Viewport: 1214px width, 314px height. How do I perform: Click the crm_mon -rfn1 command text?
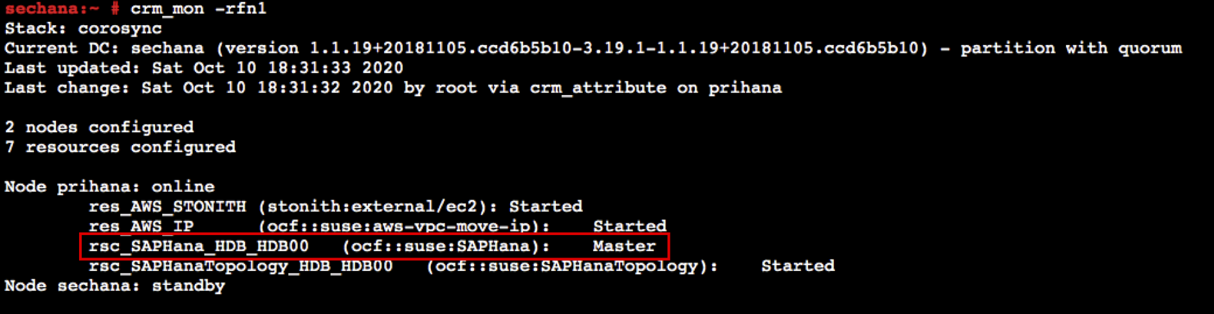click(x=198, y=9)
